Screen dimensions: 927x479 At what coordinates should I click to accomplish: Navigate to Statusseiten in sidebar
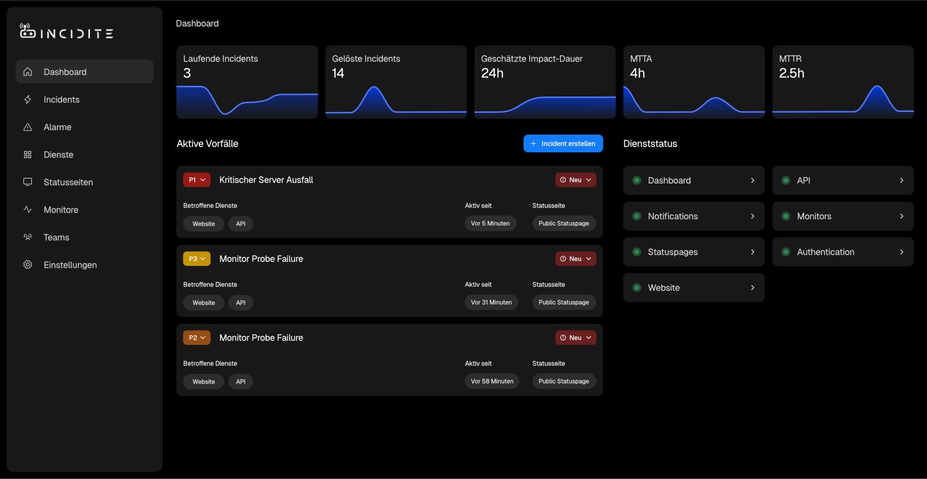click(x=84, y=182)
